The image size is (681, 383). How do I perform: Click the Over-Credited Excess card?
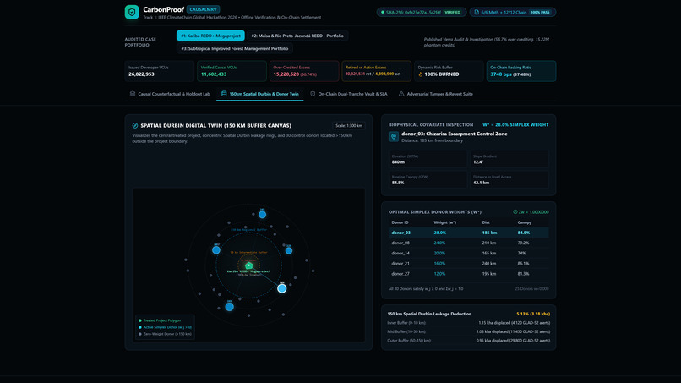click(x=304, y=71)
